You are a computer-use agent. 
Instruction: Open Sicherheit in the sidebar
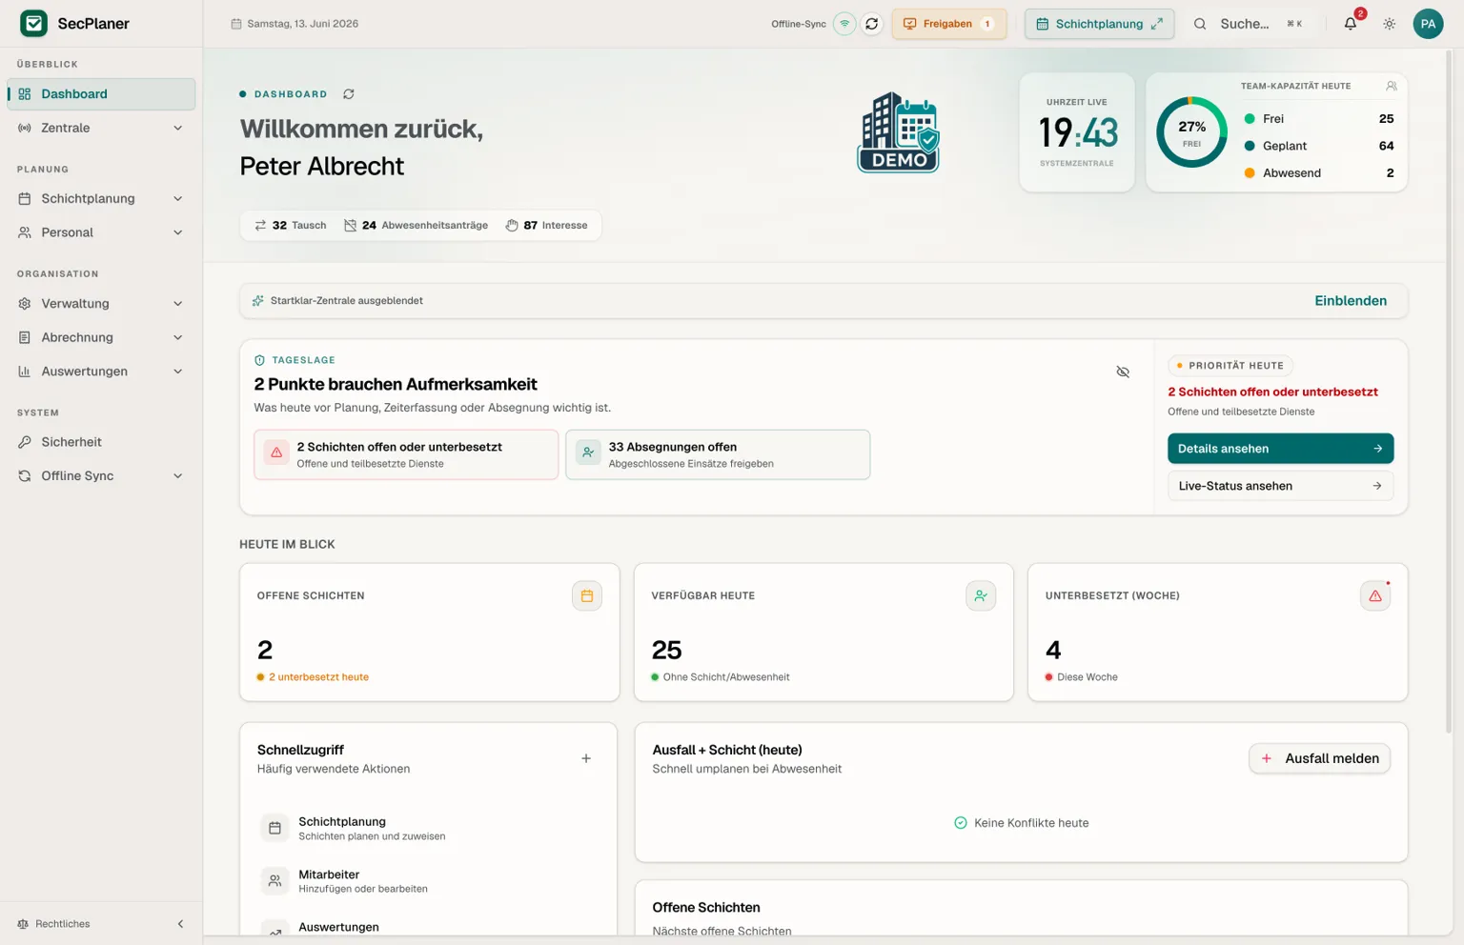point(101,442)
